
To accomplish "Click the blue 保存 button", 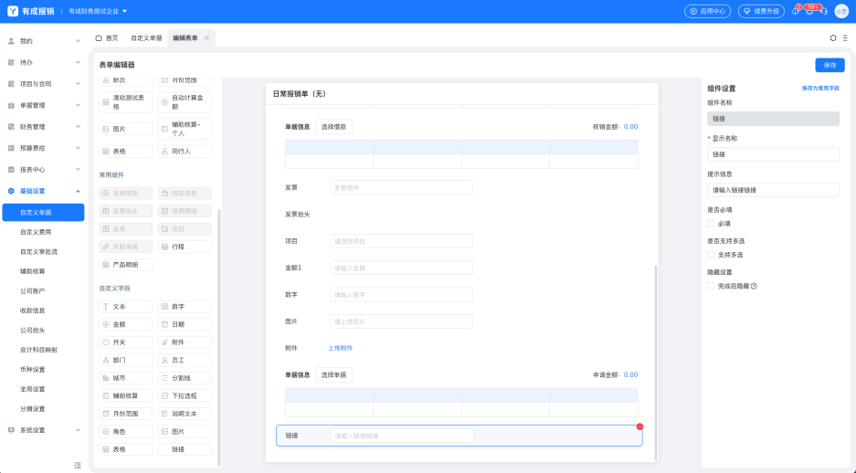I will point(829,65).
